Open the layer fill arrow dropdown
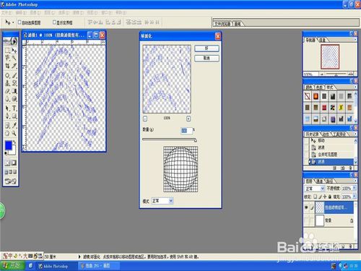Screen dimensions: 361x271 [354, 197]
